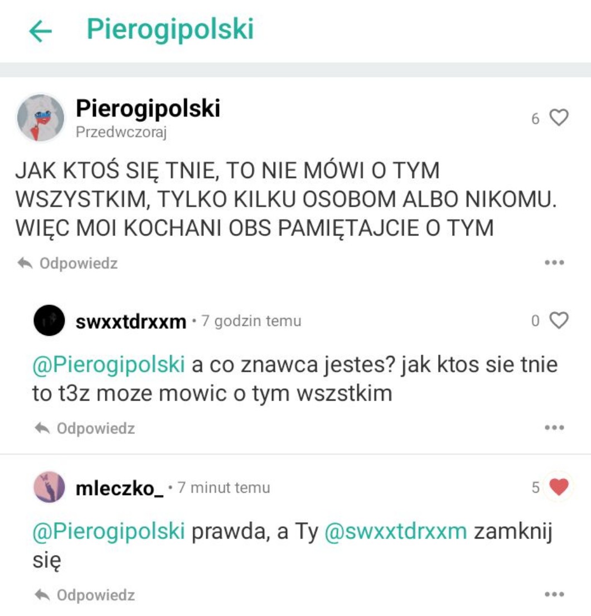Open @Pierogipolski mention in mleczko_'s reply
This screenshot has width=591, height=616.
[109, 531]
